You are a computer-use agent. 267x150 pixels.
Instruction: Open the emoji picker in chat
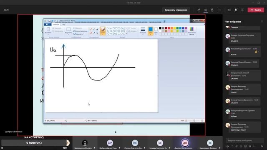[x=241, y=146]
